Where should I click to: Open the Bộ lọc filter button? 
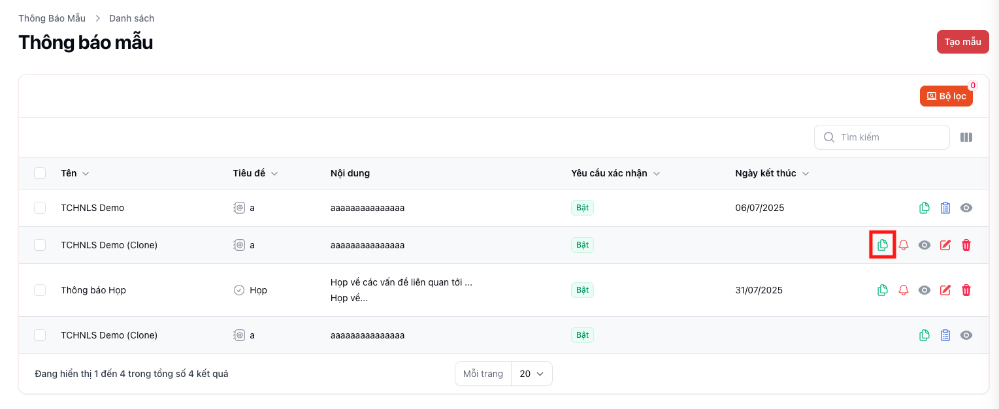[x=946, y=96]
